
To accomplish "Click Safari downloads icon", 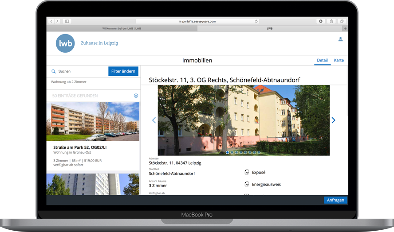I will (x=321, y=21).
